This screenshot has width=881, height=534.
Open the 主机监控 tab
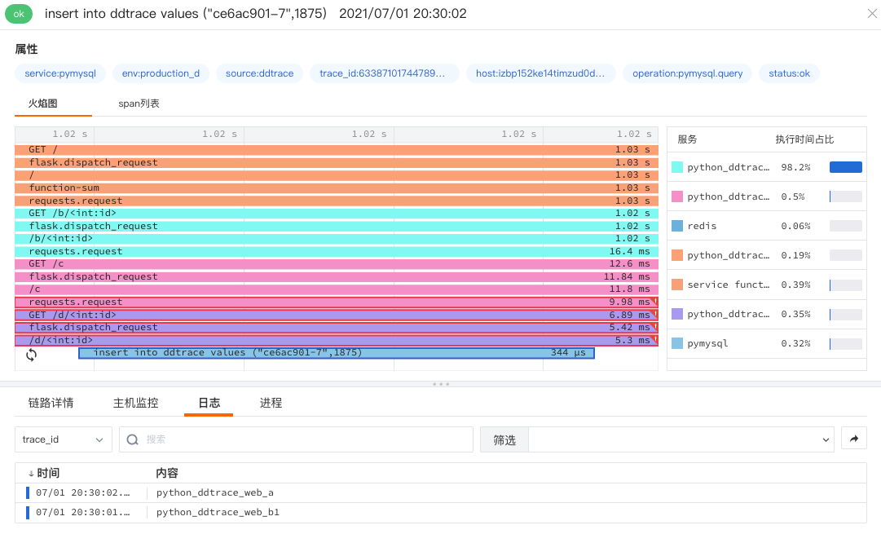136,403
